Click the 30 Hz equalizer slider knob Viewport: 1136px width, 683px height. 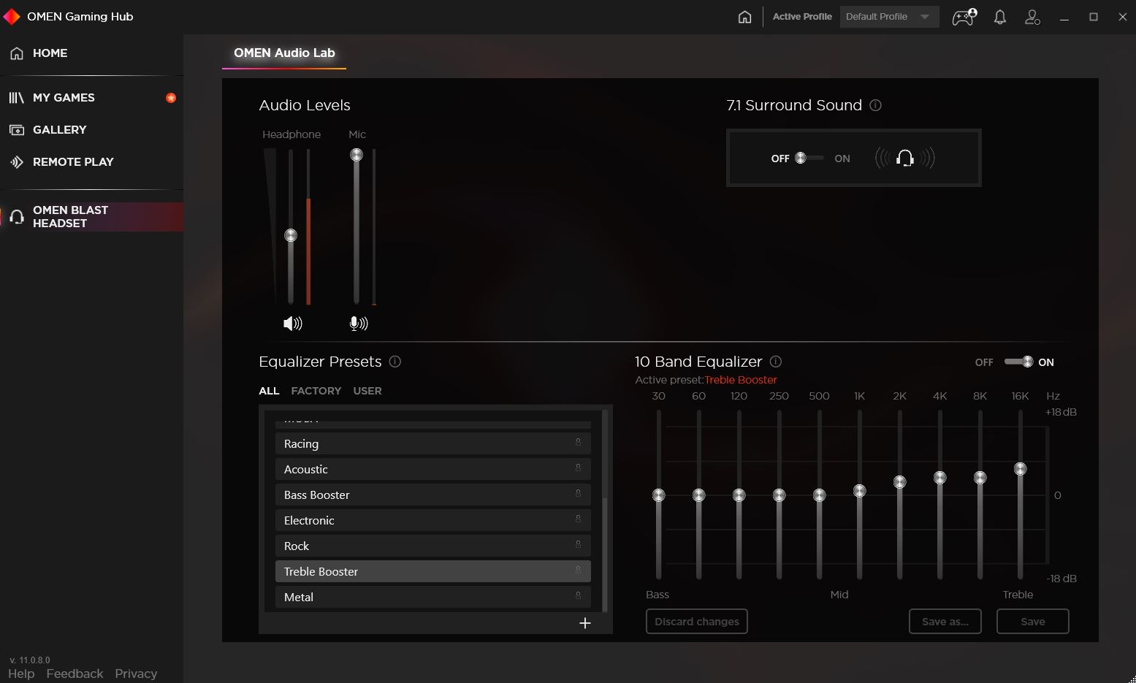(x=659, y=495)
